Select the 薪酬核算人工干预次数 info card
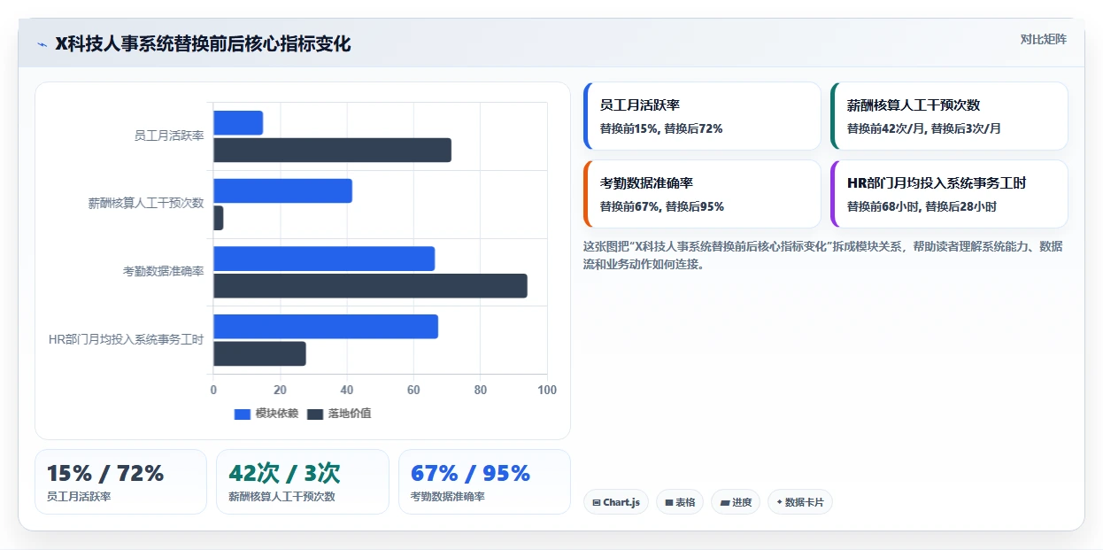Image resolution: width=1103 pixels, height=550 pixels. (949, 116)
